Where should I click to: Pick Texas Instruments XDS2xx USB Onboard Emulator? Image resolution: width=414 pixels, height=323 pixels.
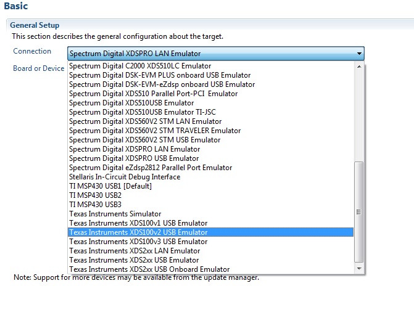(x=210, y=269)
